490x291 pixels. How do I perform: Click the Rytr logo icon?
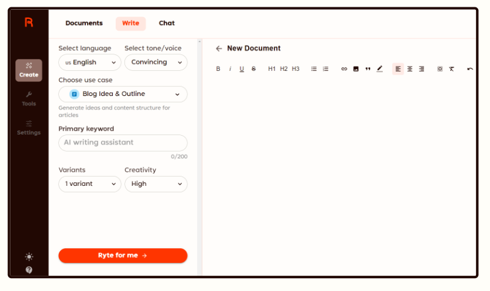pyautogui.click(x=29, y=23)
